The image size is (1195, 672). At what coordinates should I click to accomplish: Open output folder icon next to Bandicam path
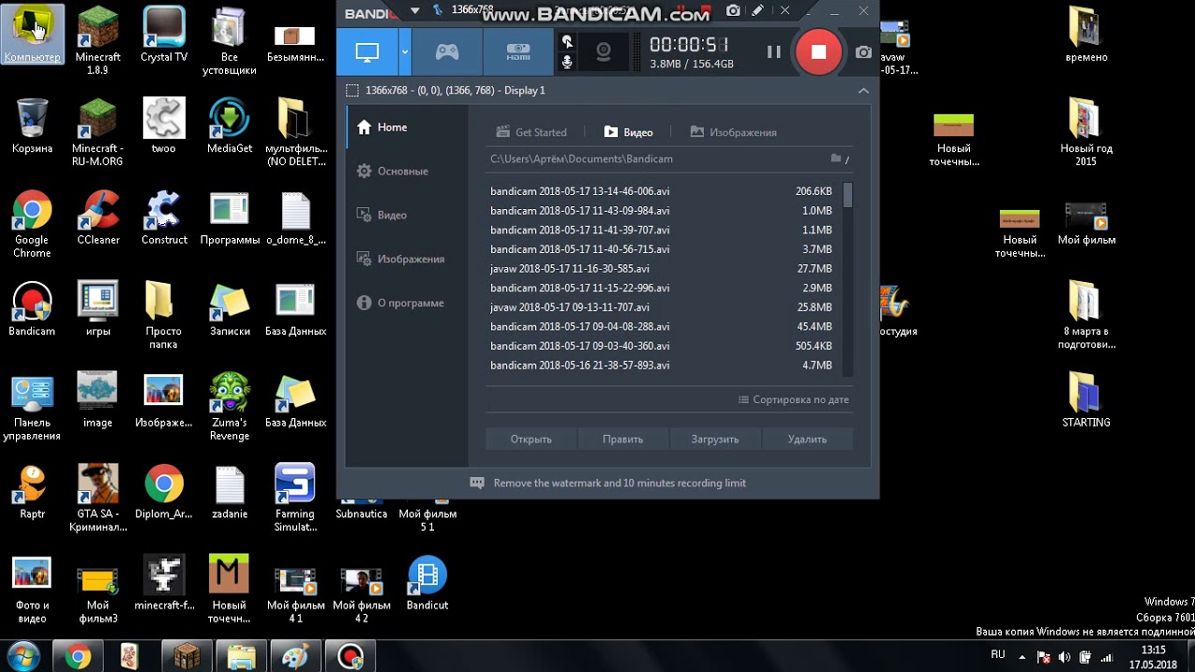pyautogui.click(x=836, y=159)
